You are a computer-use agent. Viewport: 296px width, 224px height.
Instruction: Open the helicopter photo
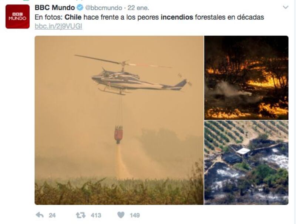[119, 120]
